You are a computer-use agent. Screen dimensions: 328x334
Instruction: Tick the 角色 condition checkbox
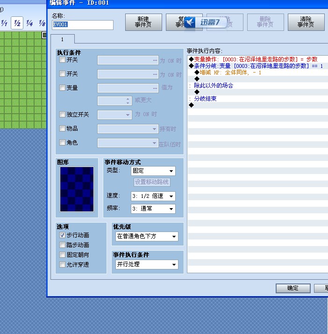tap(62, 142)
